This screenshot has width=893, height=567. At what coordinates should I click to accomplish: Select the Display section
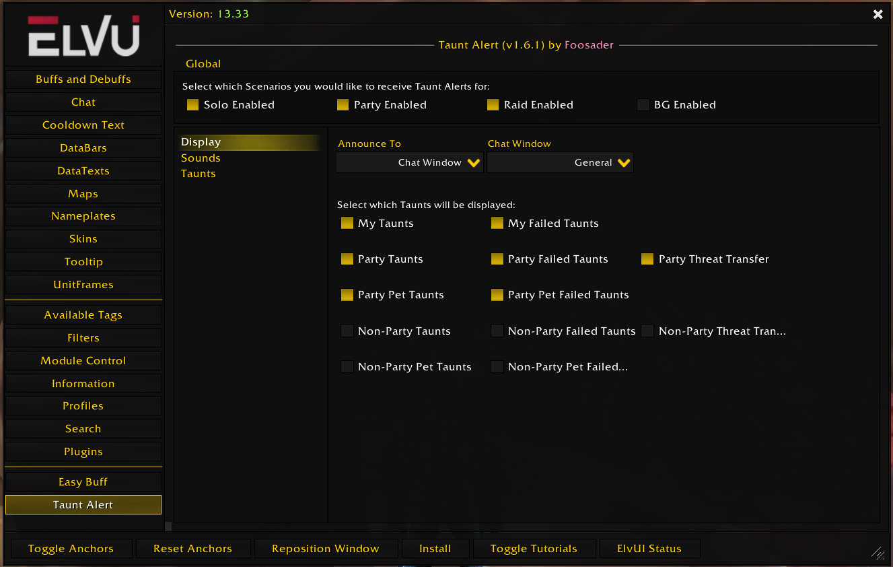[248, 142]
